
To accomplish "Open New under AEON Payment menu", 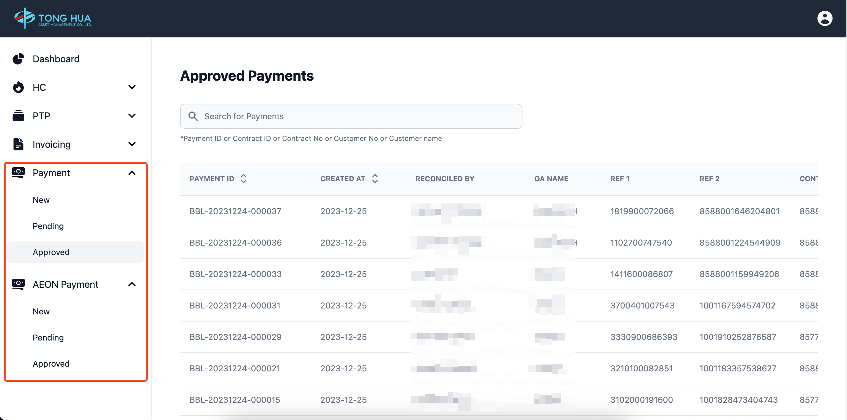I will (x=41, y=311).
